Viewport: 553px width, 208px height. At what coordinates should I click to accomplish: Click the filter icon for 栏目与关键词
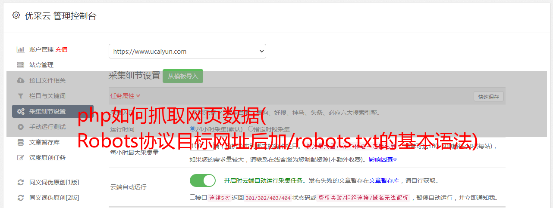(20, 96)
